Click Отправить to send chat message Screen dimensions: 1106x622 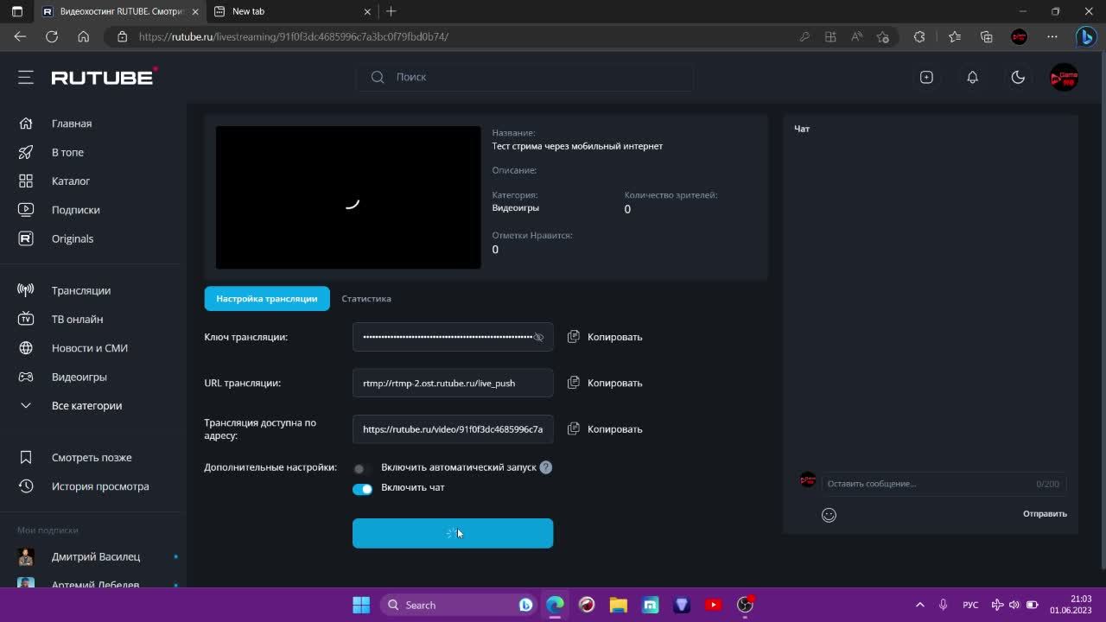1044,513
